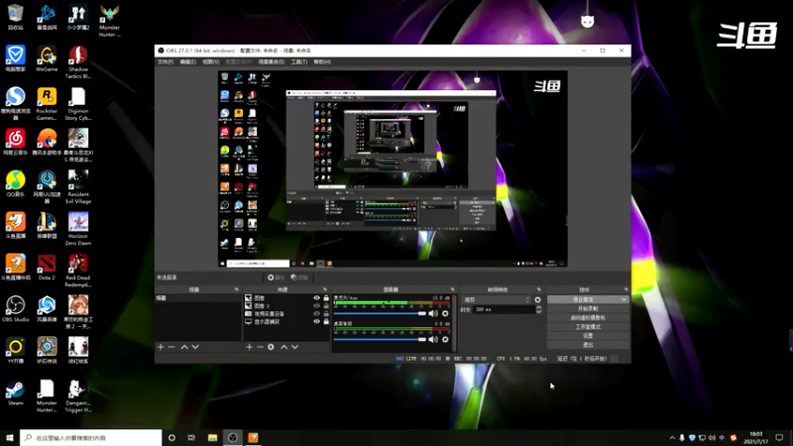Click the Properties gear button above Sources
This screenshot has width=793, height=446.
click(276, 278)
